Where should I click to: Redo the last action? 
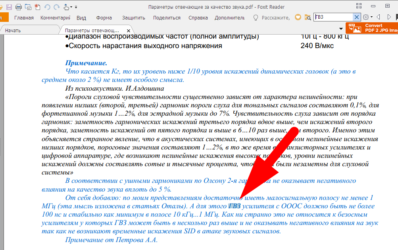pos(57,7)
